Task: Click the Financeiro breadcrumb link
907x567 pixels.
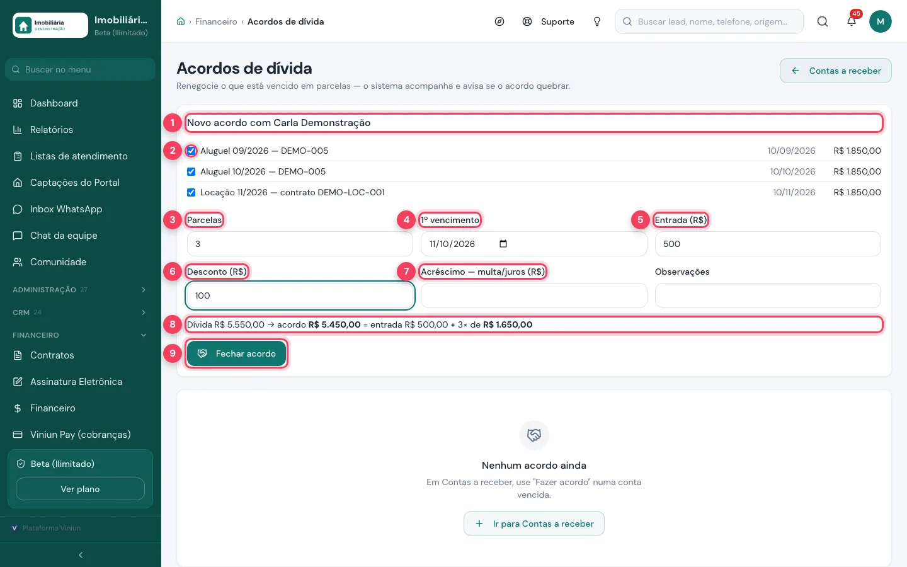Action: tap(216, 21)
